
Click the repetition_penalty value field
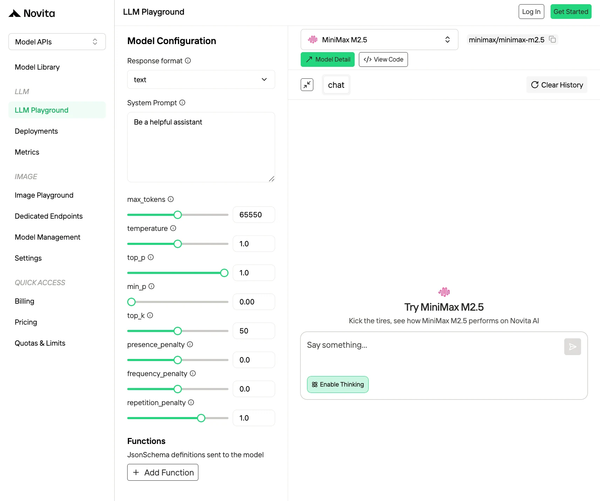pyautogui.click(x=254, y=418)
